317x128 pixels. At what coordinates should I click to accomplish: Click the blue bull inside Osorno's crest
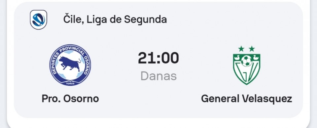[70, 64]
